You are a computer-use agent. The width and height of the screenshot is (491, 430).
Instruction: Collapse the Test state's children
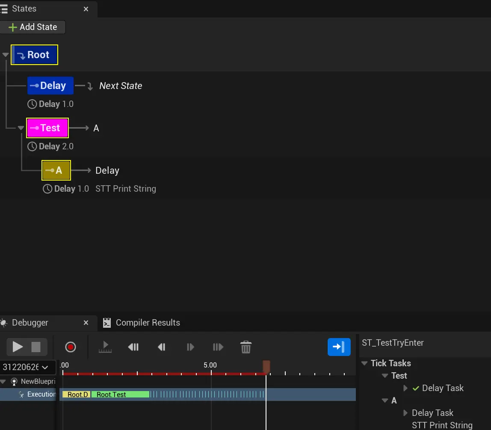21,128
